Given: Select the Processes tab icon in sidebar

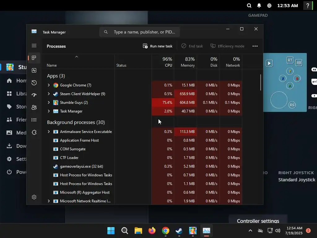Looking at the screenshot, I should (34, 58).
